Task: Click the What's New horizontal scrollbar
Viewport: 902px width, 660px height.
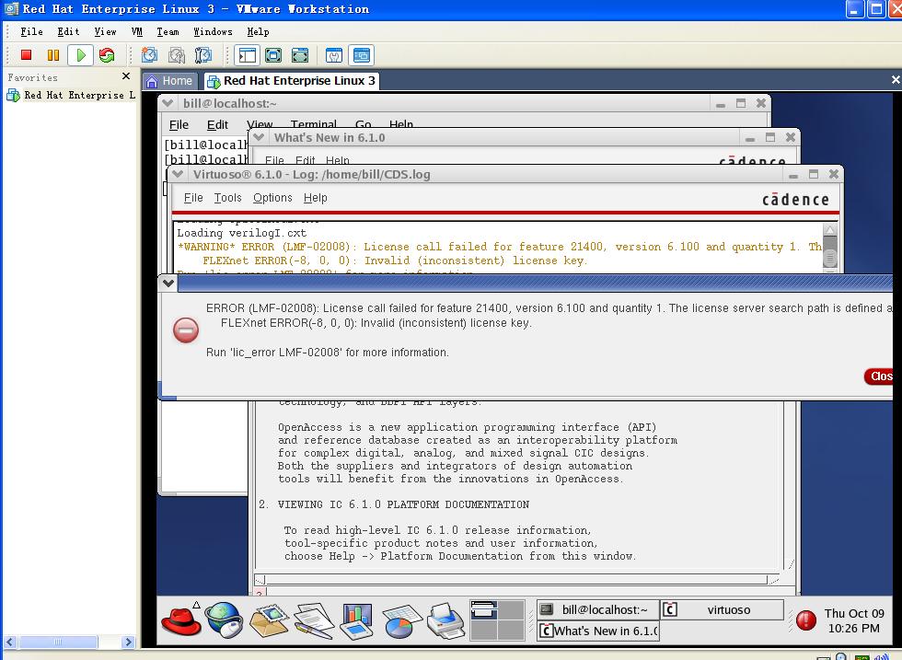Action: [x=516, y=579]
